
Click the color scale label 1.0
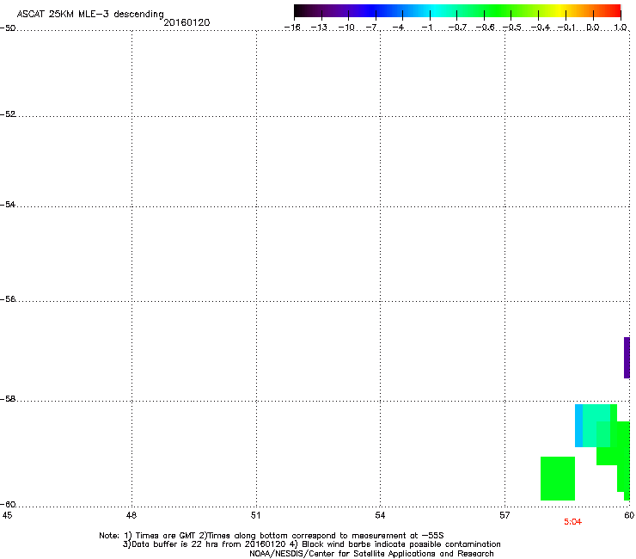click(621, 28)
